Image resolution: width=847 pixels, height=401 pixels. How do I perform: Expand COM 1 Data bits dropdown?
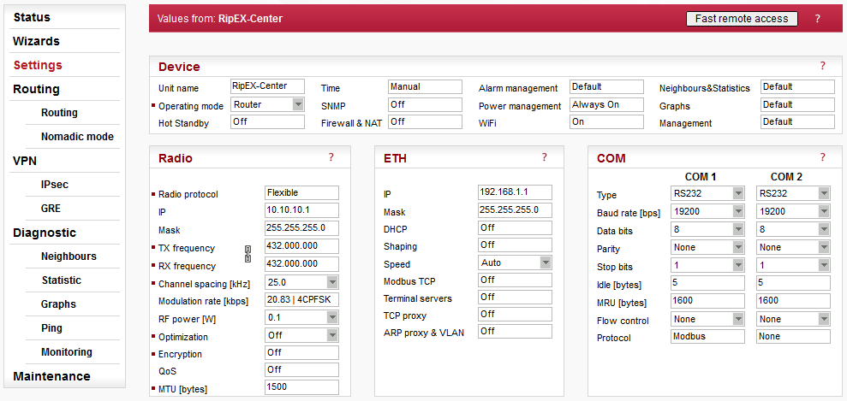pos(738,229)
